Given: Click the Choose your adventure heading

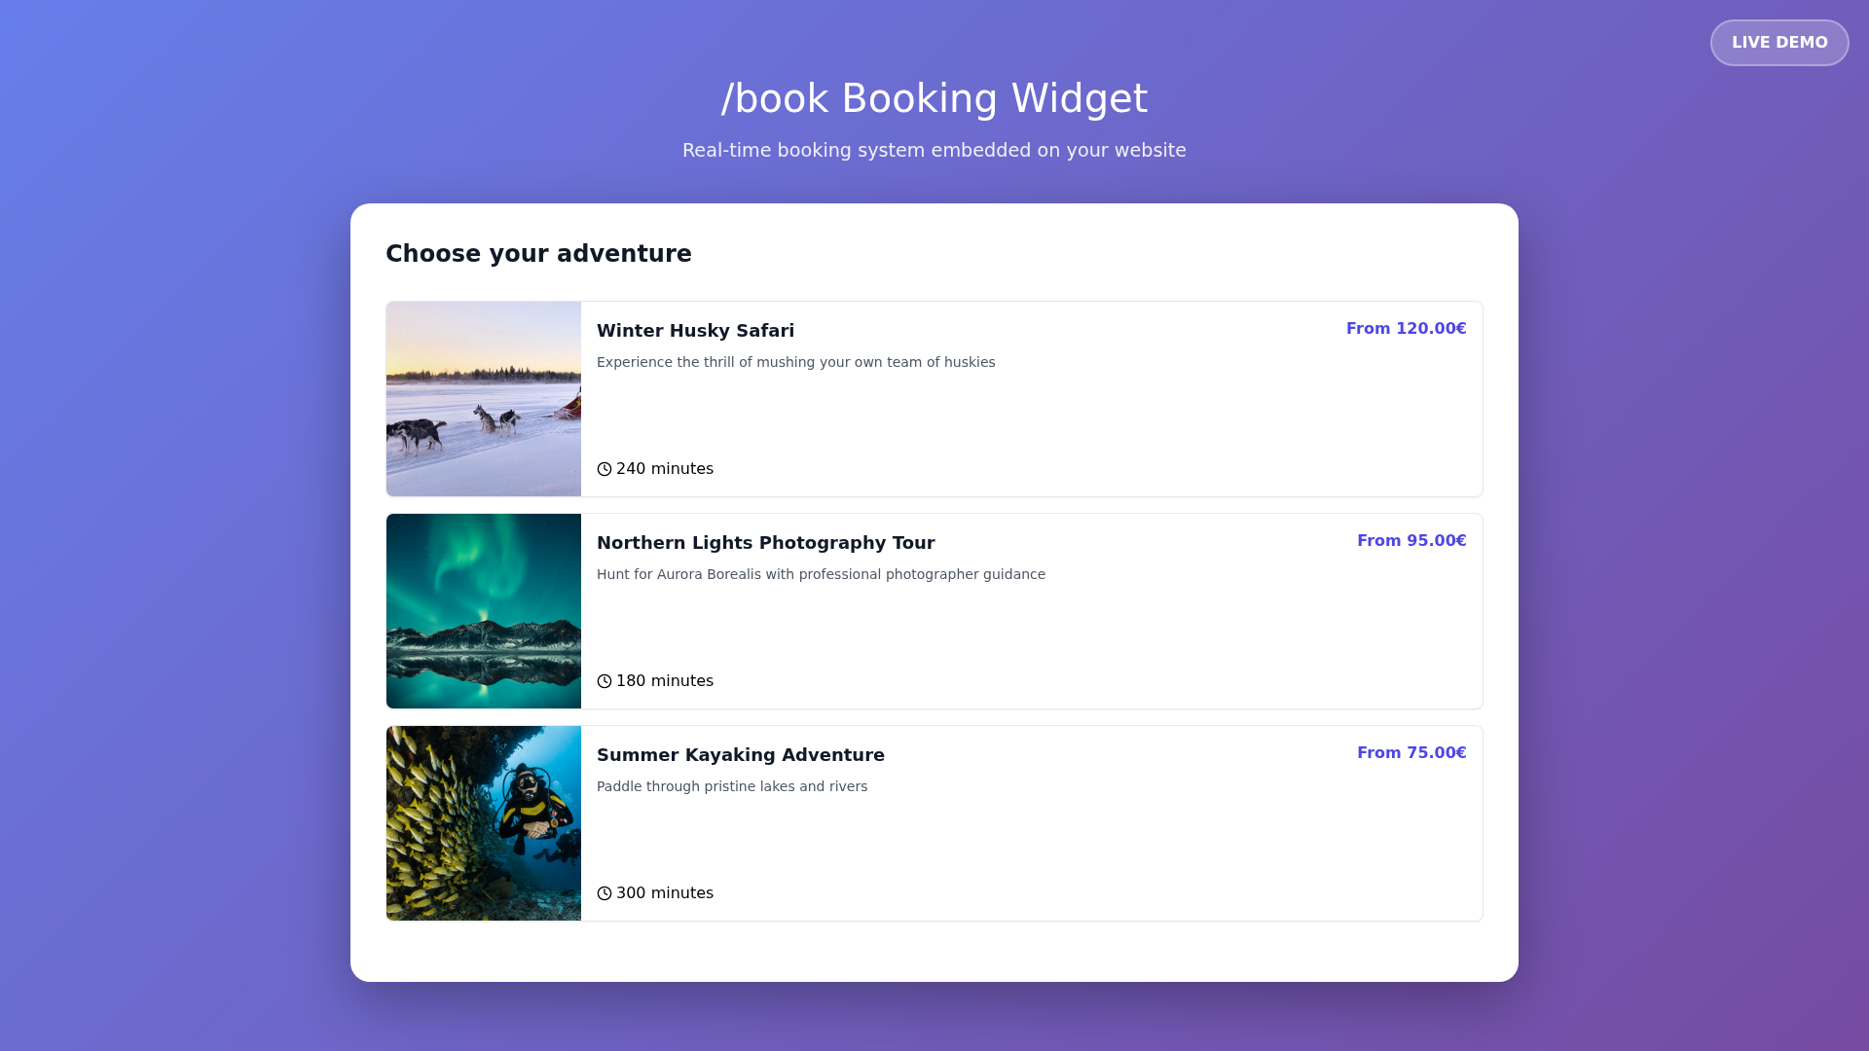Looking at the screenshot, I should (538, 253).
